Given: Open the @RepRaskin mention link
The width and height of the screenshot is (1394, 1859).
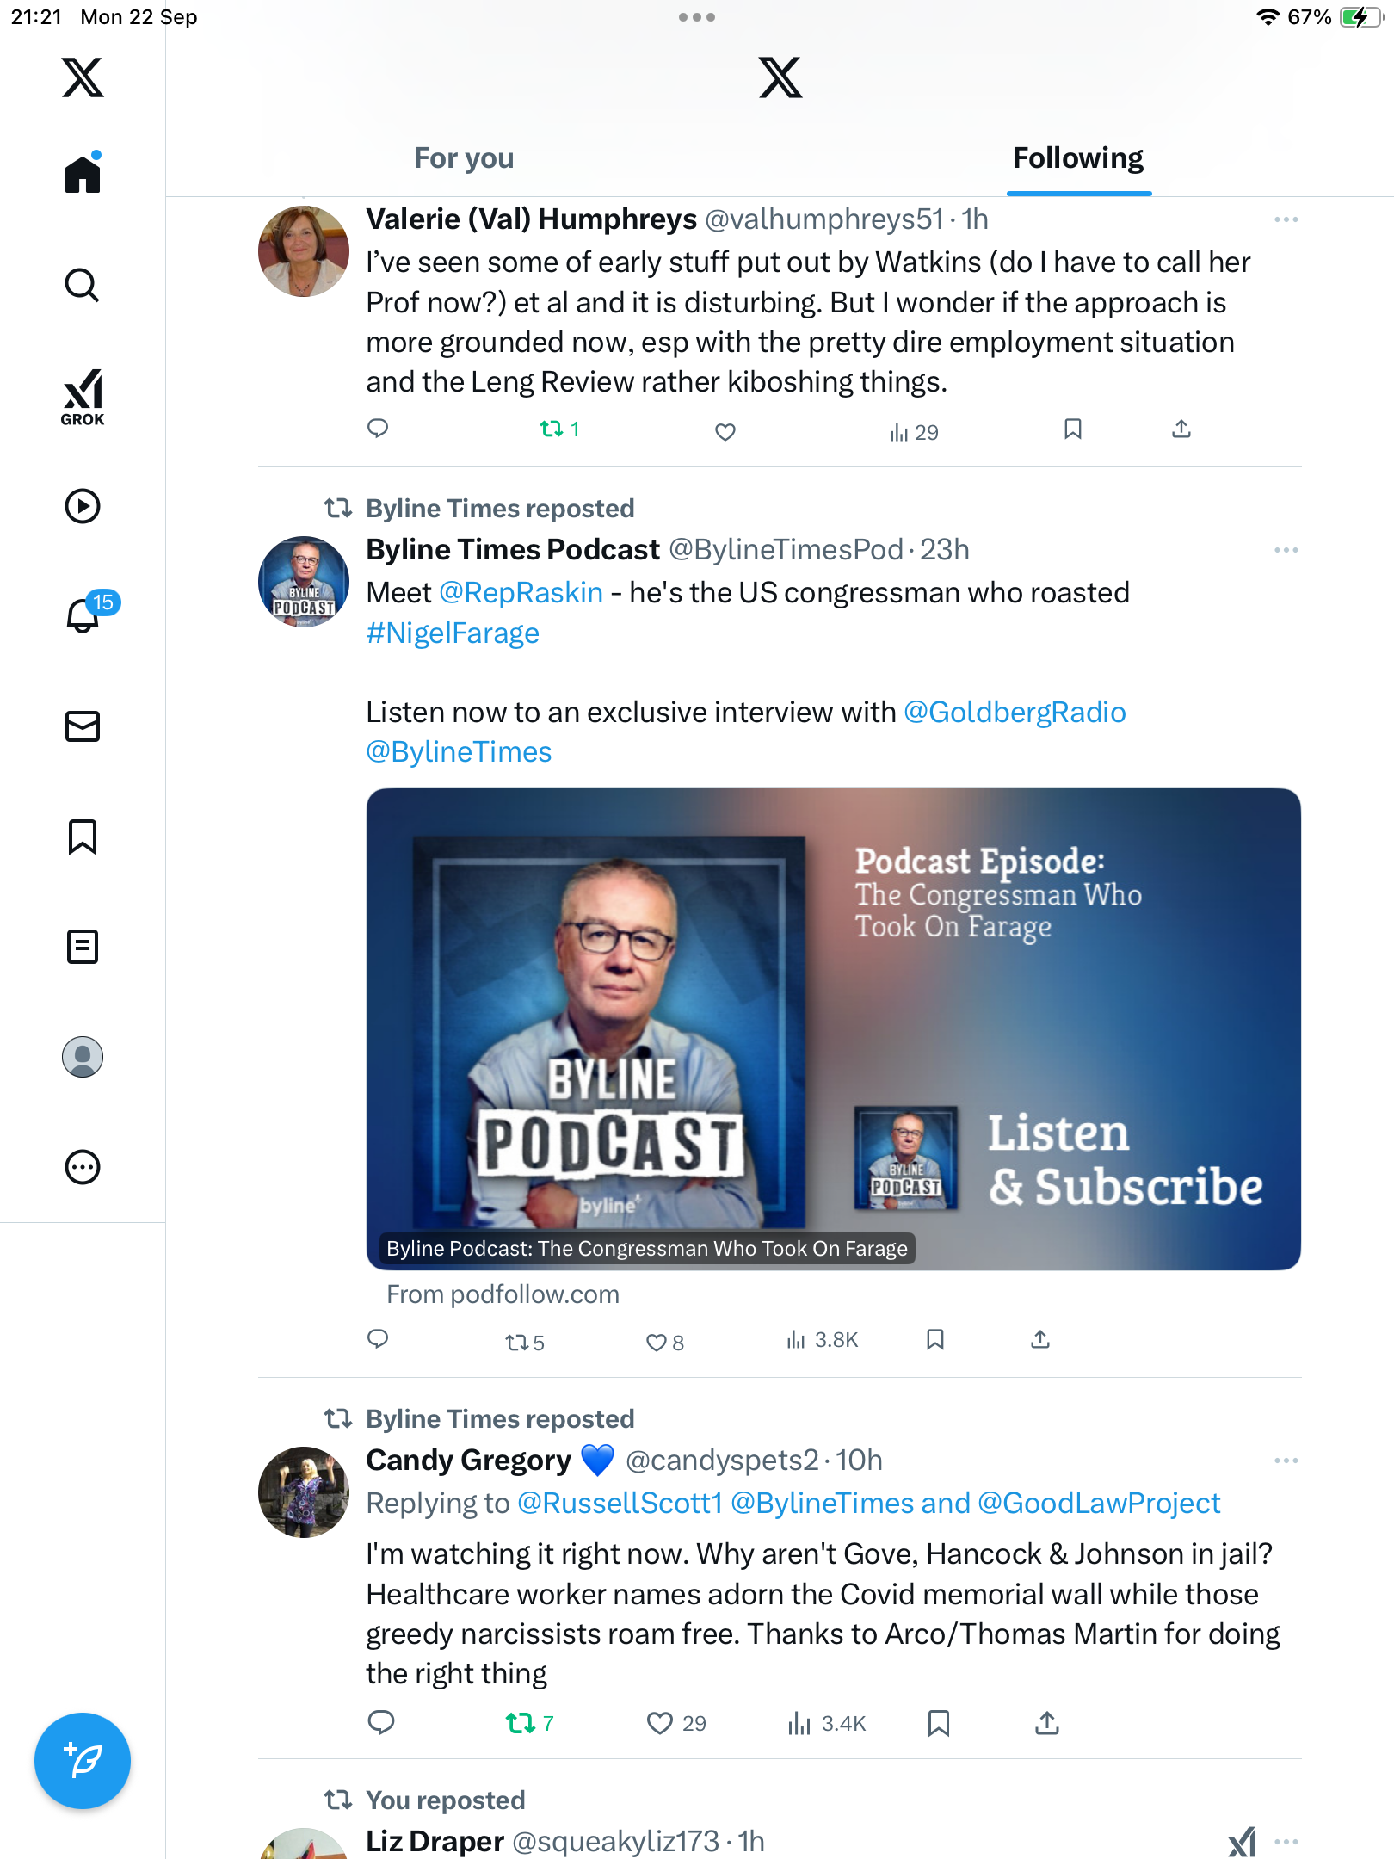Looking at the screenshot, I should (x=521, y=593).
